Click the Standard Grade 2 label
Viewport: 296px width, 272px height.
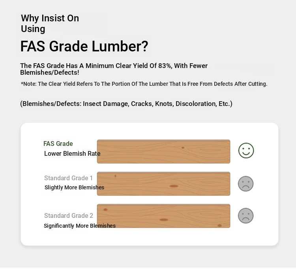pyautogui.click(x=69, y=215)
